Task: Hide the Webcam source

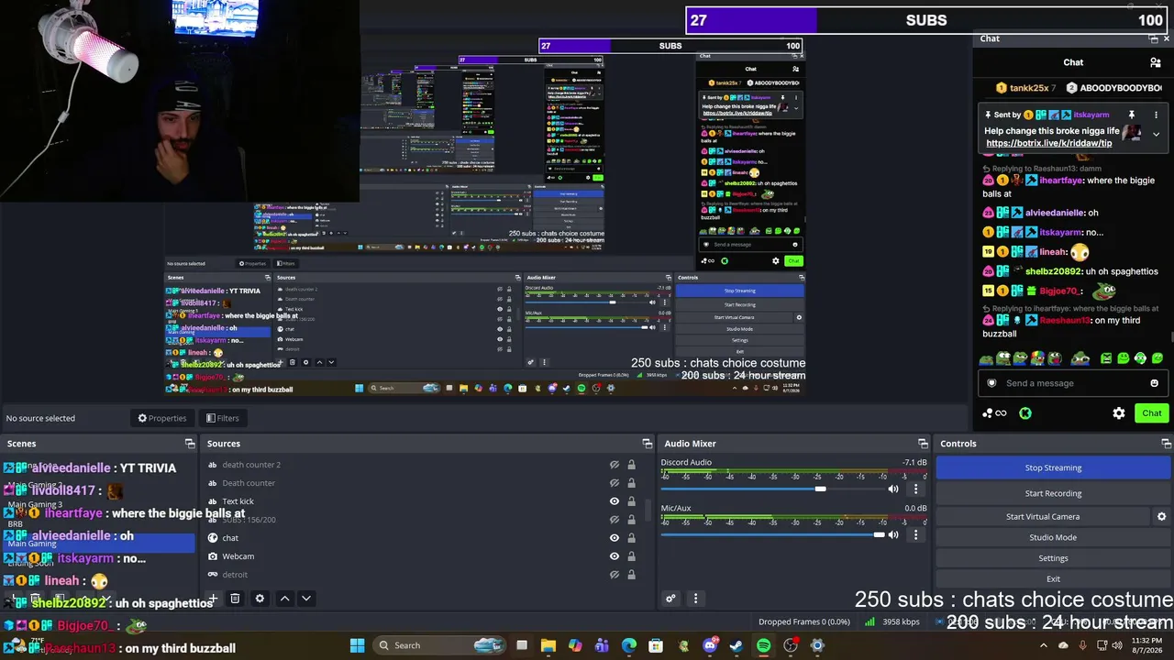Action: [x=615, y=556]
